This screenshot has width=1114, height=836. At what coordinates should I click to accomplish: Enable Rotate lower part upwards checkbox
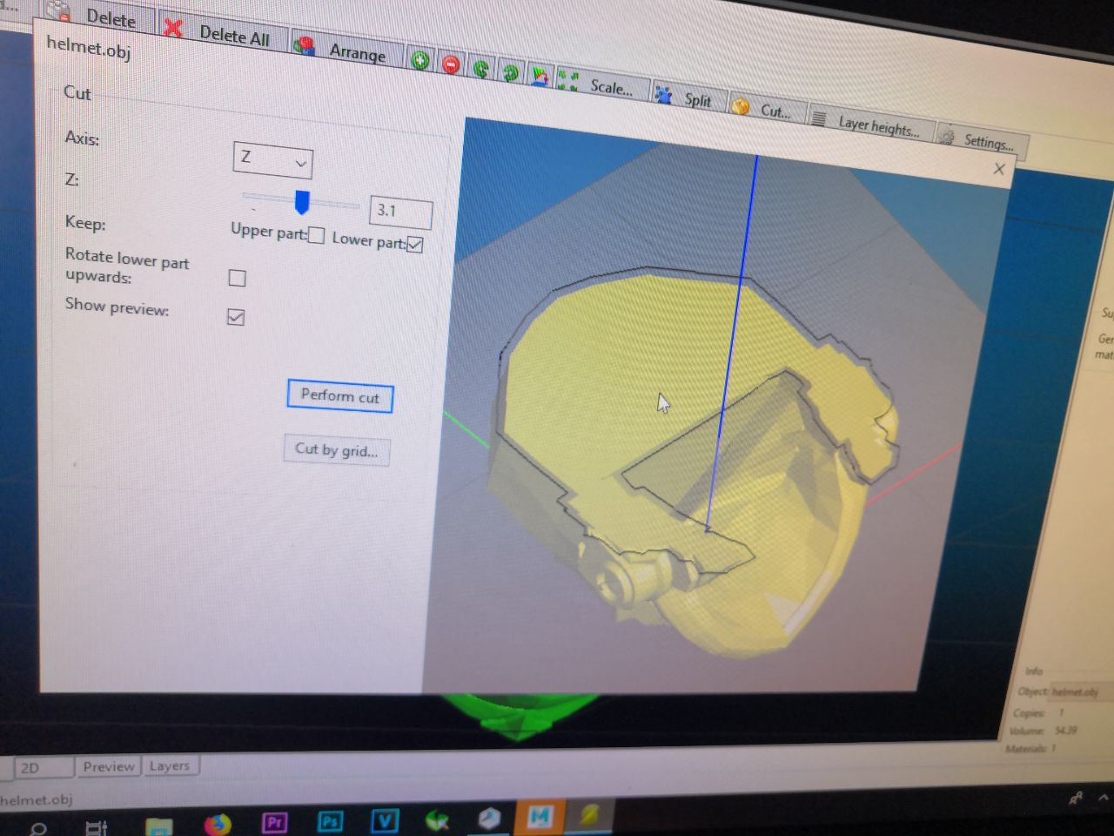(x=237, y=278)
